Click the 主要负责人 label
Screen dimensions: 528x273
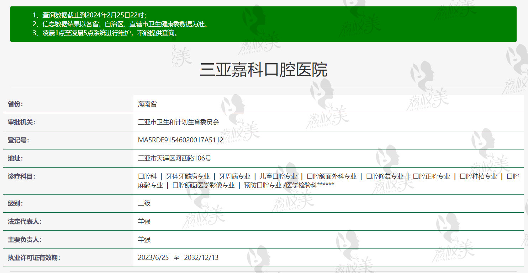click(x=25, y=240)
